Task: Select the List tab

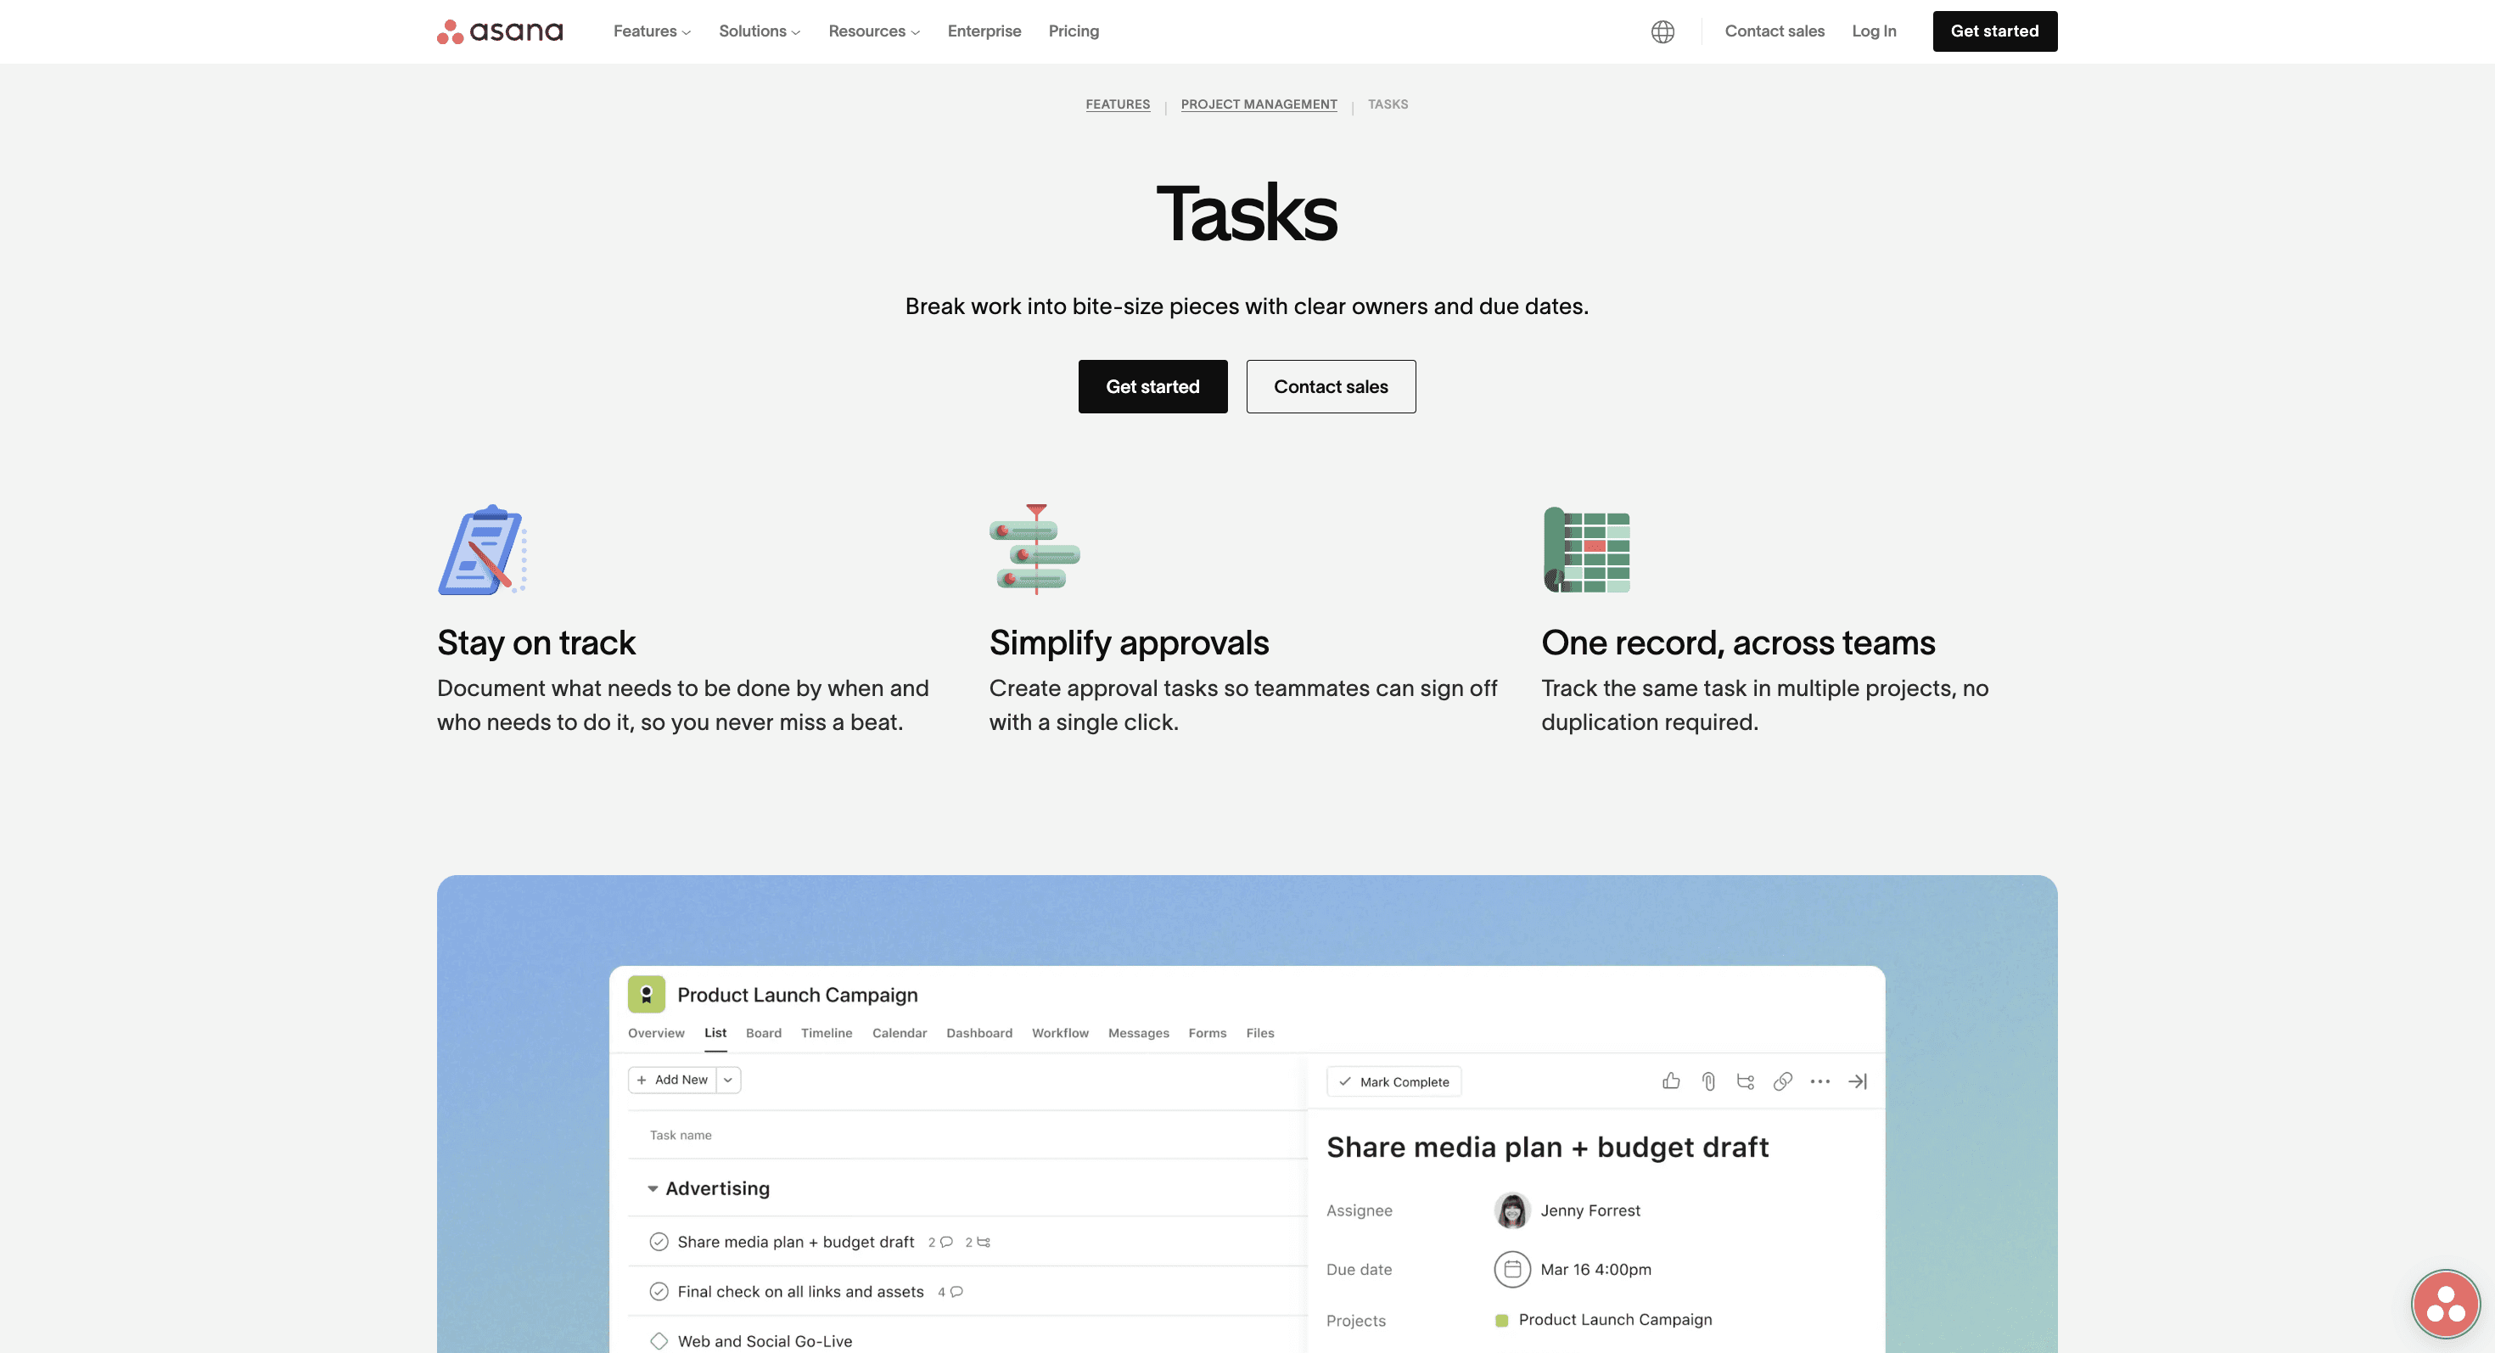Action: 715,1032
